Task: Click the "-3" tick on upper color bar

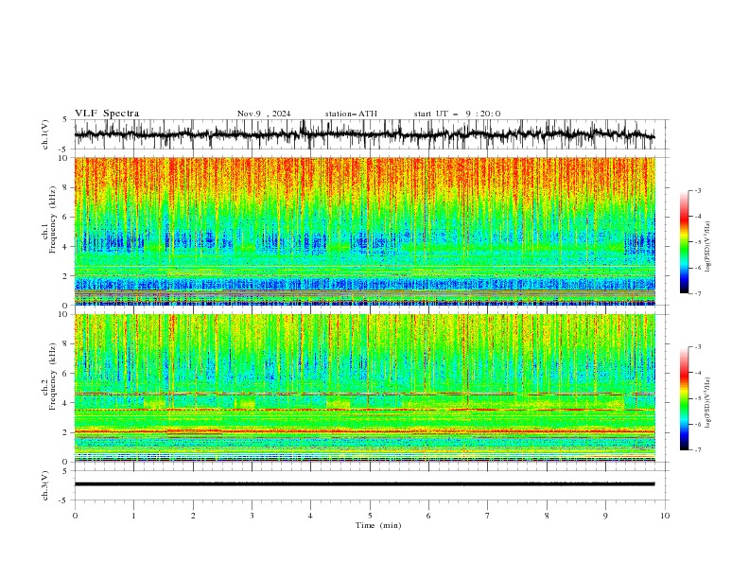Action: (697, 190)
